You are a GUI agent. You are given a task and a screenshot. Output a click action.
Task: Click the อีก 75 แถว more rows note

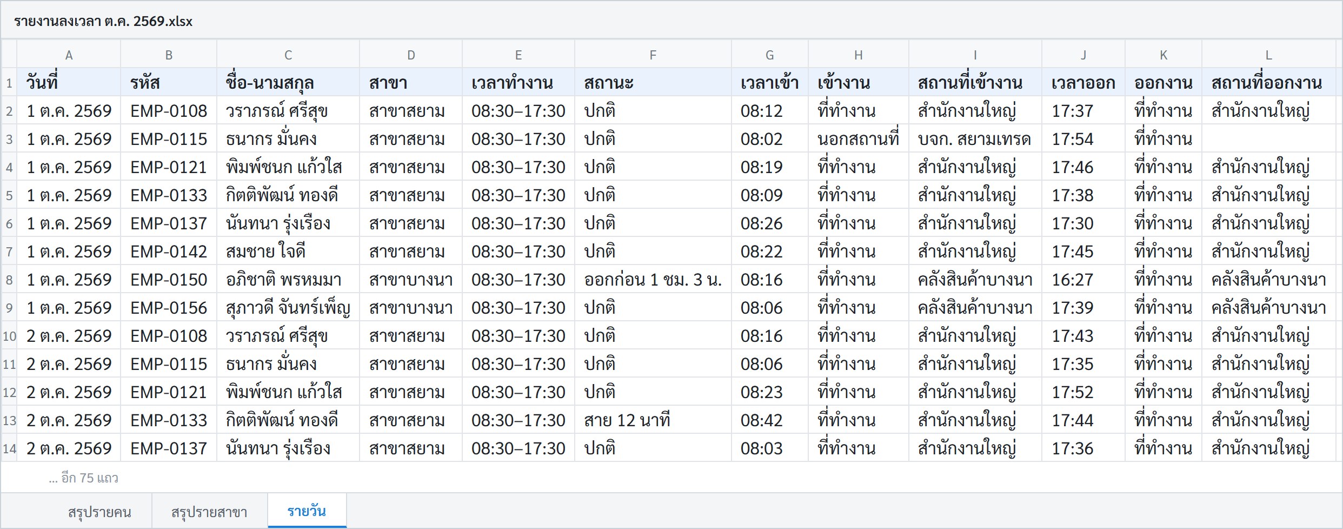click(83, 478)
